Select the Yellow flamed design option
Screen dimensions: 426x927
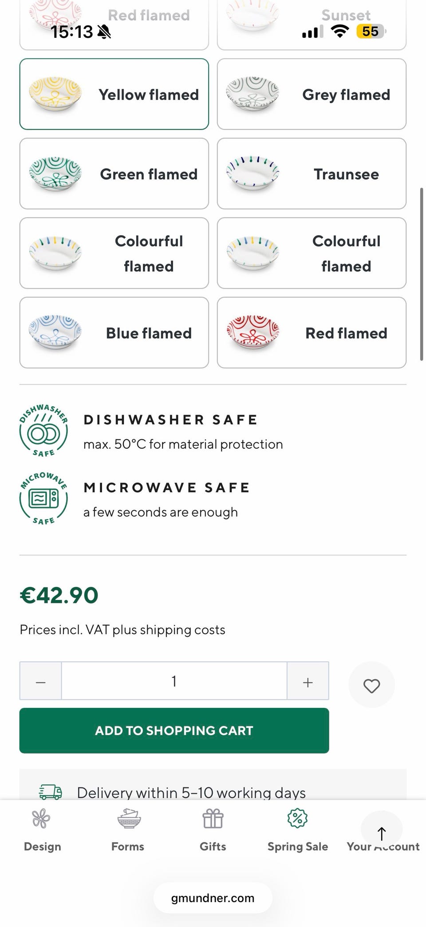(x=114, y=94)
